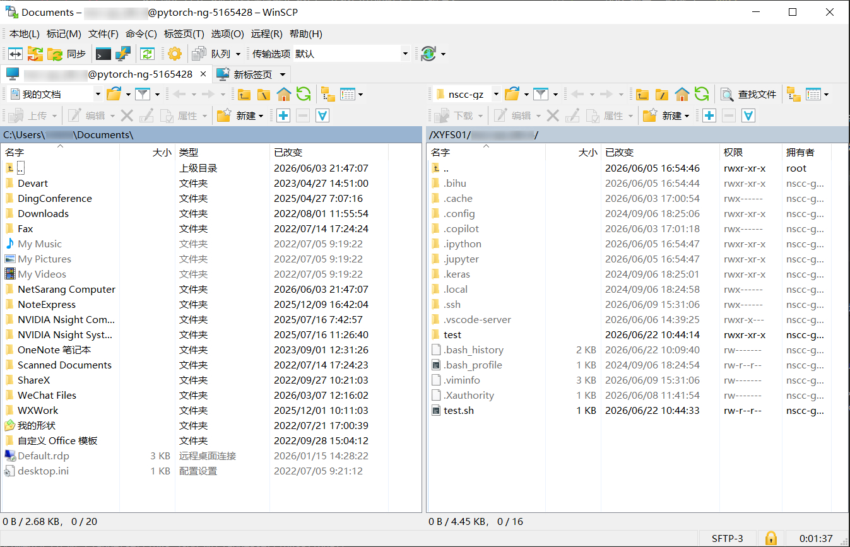The width and height of the screenshot is (850, 547).
Task: Click the SFTP-3 protocol status entry
Action: (728, 539)
